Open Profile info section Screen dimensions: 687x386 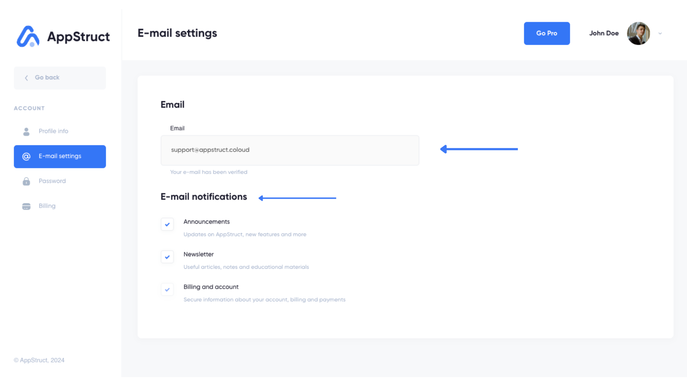click(x=60, y=131)
